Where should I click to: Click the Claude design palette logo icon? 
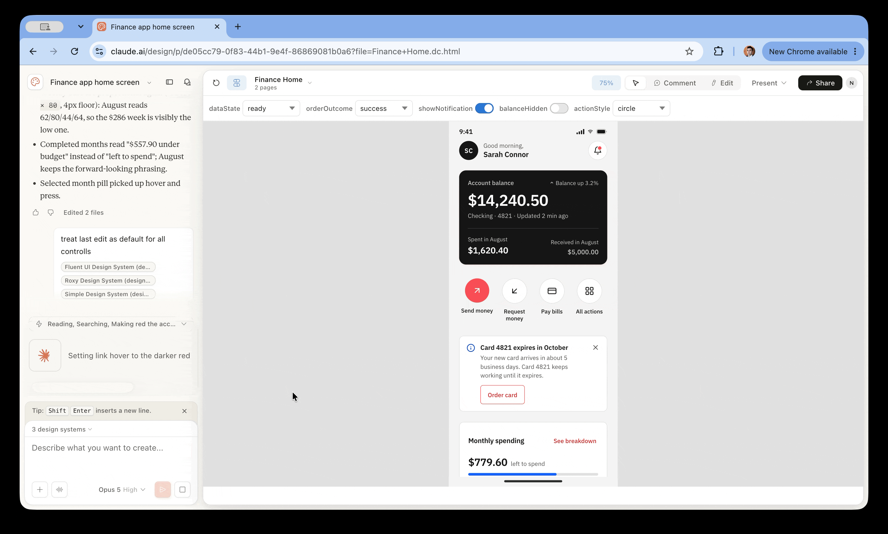(x=35, y=82)
